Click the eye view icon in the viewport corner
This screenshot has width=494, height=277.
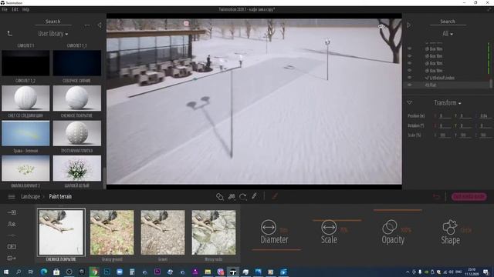pos(381,27)
